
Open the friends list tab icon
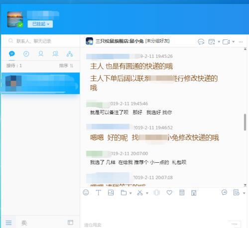[41, 54]
